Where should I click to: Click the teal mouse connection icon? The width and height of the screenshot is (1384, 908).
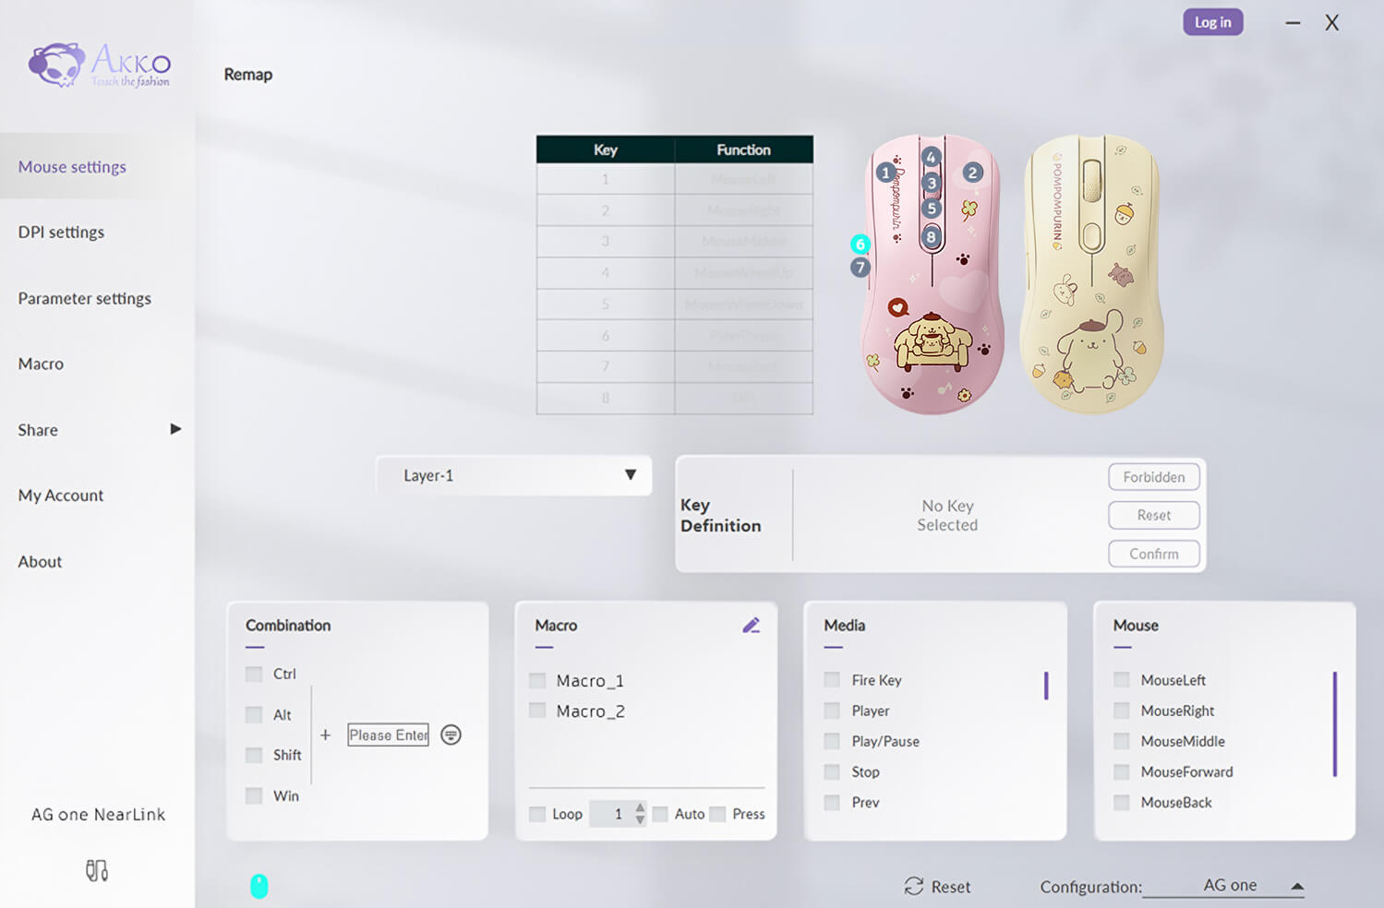tap(259, 885)
